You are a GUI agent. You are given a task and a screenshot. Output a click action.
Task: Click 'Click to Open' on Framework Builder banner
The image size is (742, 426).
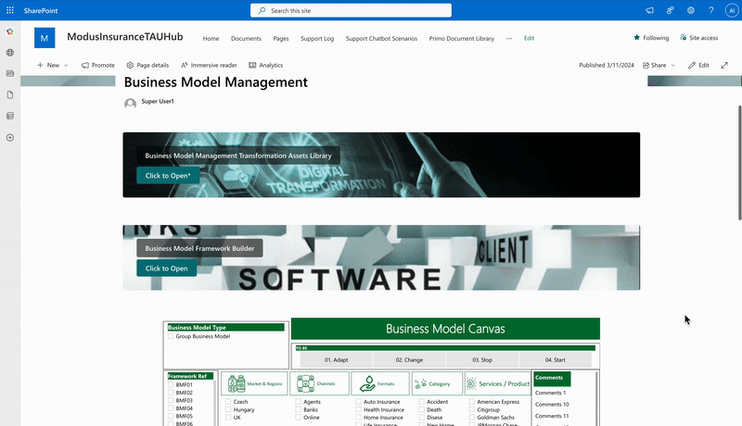(167, 269)
